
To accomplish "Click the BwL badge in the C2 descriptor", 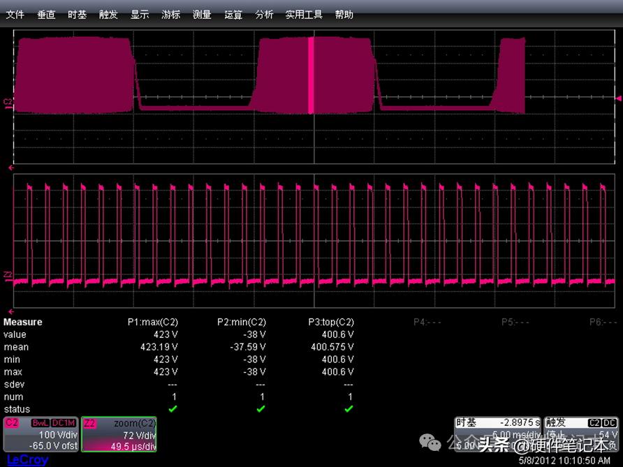I will tap(41, 423).
